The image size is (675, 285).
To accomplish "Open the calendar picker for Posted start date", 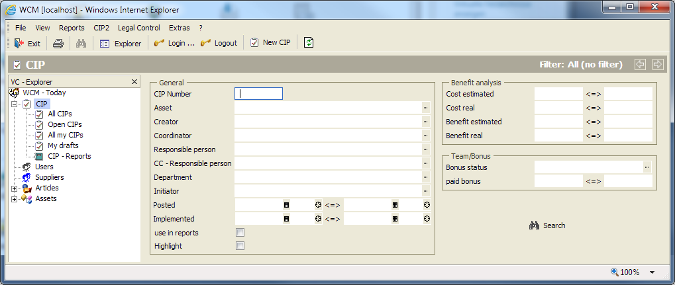I will click(x=286, y=205).
